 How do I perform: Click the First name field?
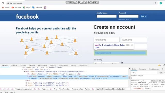106,40
